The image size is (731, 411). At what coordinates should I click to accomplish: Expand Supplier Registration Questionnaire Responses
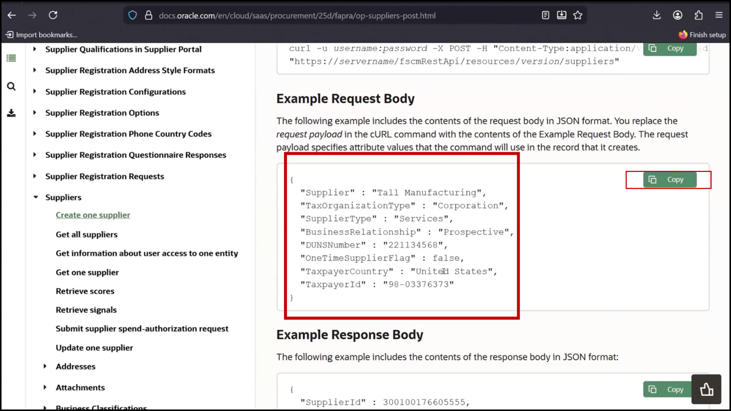tap(35, 155)
